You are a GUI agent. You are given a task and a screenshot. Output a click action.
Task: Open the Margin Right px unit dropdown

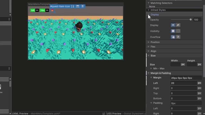(x=199, y=88)
